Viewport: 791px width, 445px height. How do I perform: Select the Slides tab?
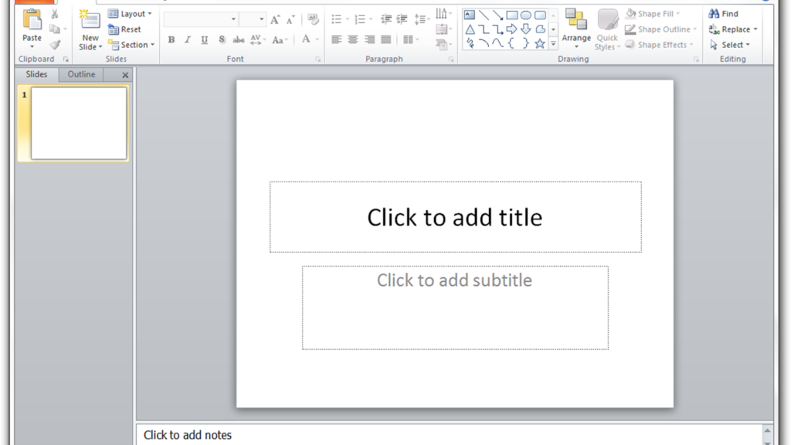pos(36,74)
